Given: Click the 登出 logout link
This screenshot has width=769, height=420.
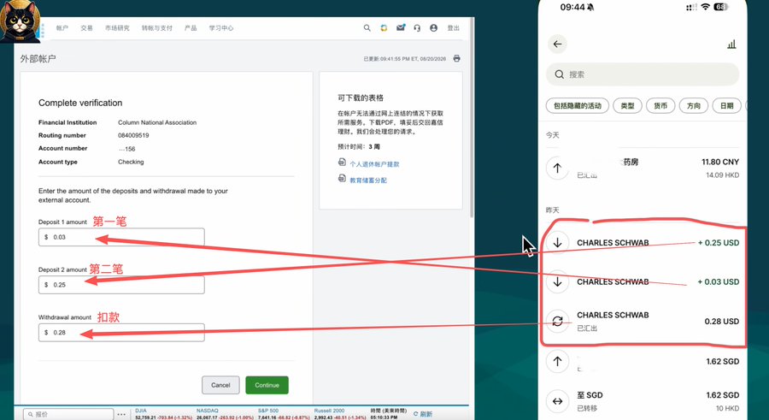Looking at the screenshot, I should [x=453, y=28].
